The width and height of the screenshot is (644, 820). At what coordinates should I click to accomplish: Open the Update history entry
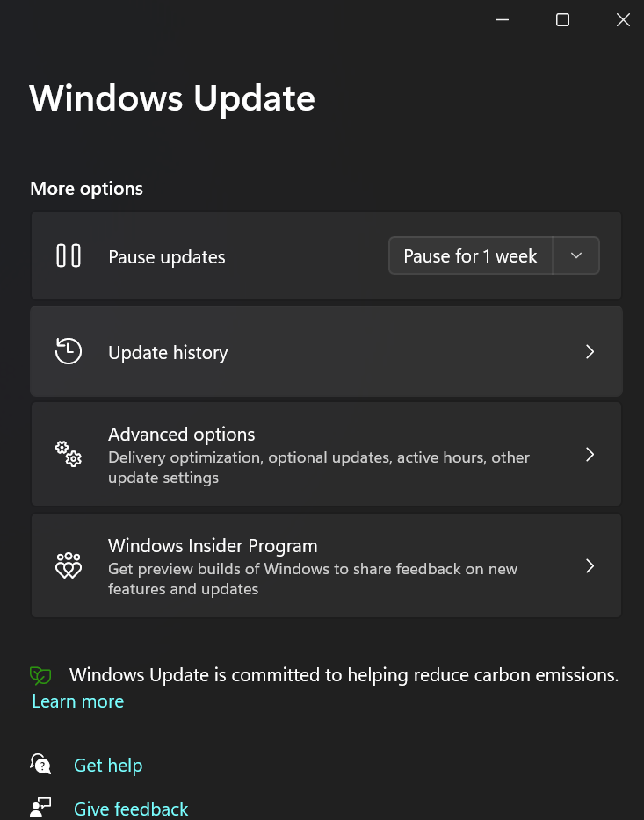[326, 351]
